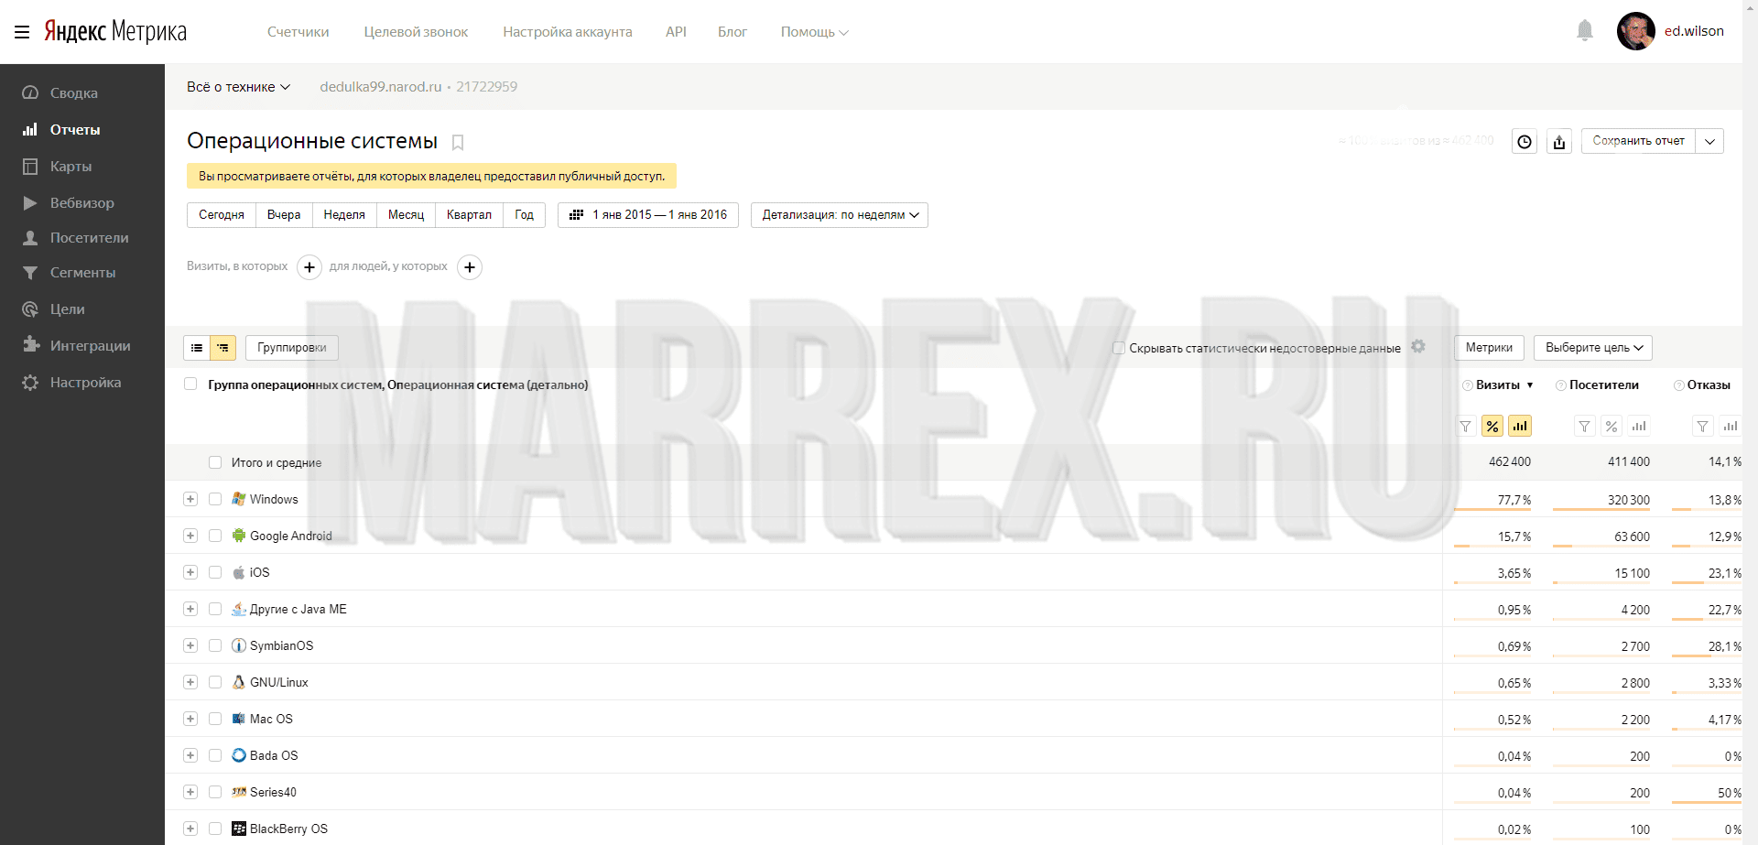Expand the Windows row
Viewport: 1758px width, 845px height.
tap(190, 499)
